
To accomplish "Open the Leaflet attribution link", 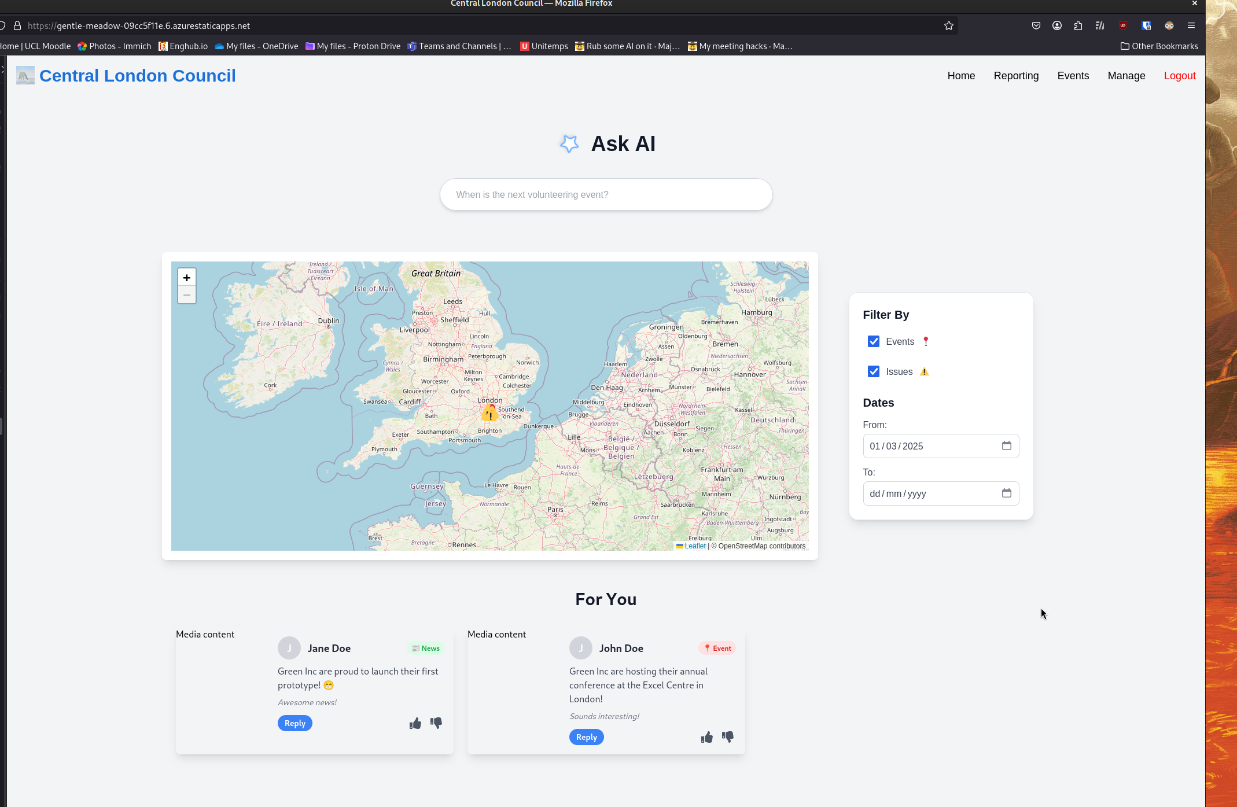I will click(694, 546).
